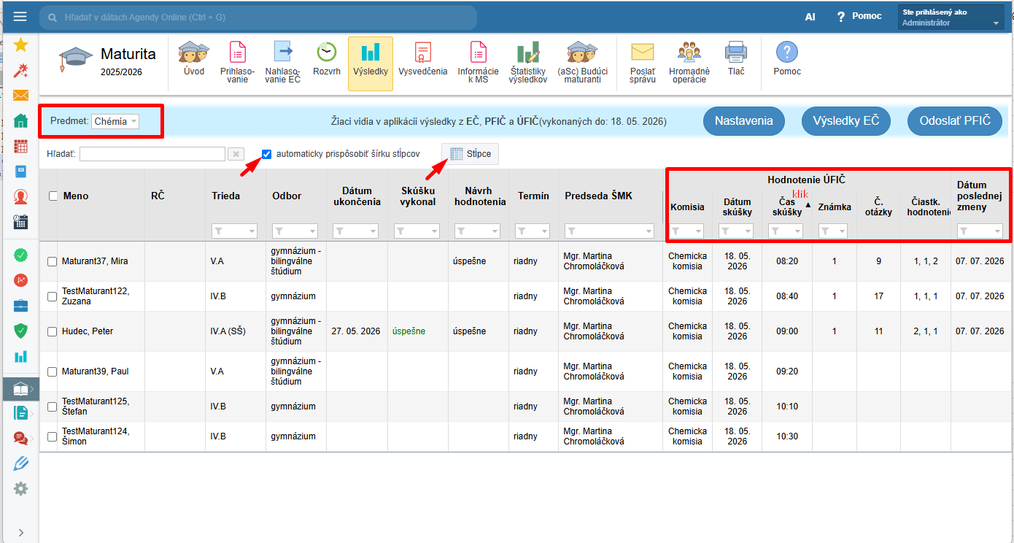The height and width of the screenshot is (543, 1014).
Task: Click the global search field Hľadať v dátach
Action: coord(258,17)
